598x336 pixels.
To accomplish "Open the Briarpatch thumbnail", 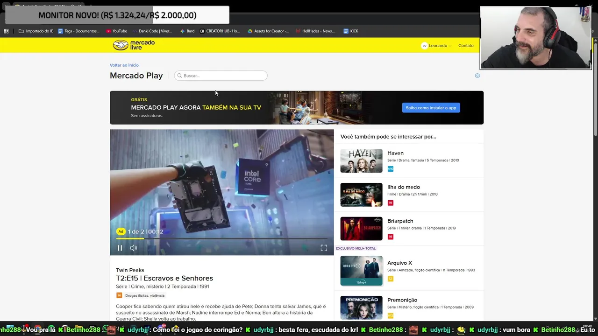I will (x=361, y=229).
